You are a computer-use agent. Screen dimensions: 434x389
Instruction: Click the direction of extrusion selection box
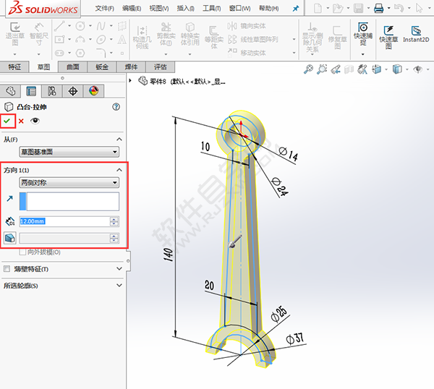tap(69, 202)
